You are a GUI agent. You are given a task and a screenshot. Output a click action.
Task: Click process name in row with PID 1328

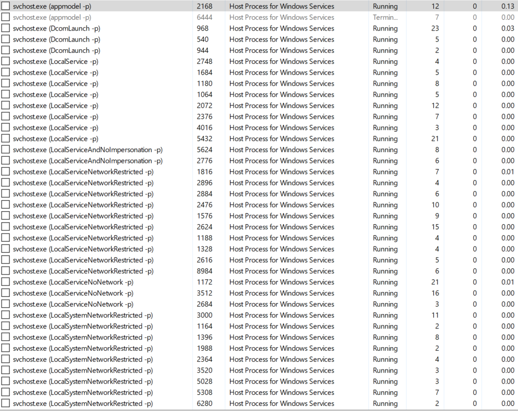point(83,249)
